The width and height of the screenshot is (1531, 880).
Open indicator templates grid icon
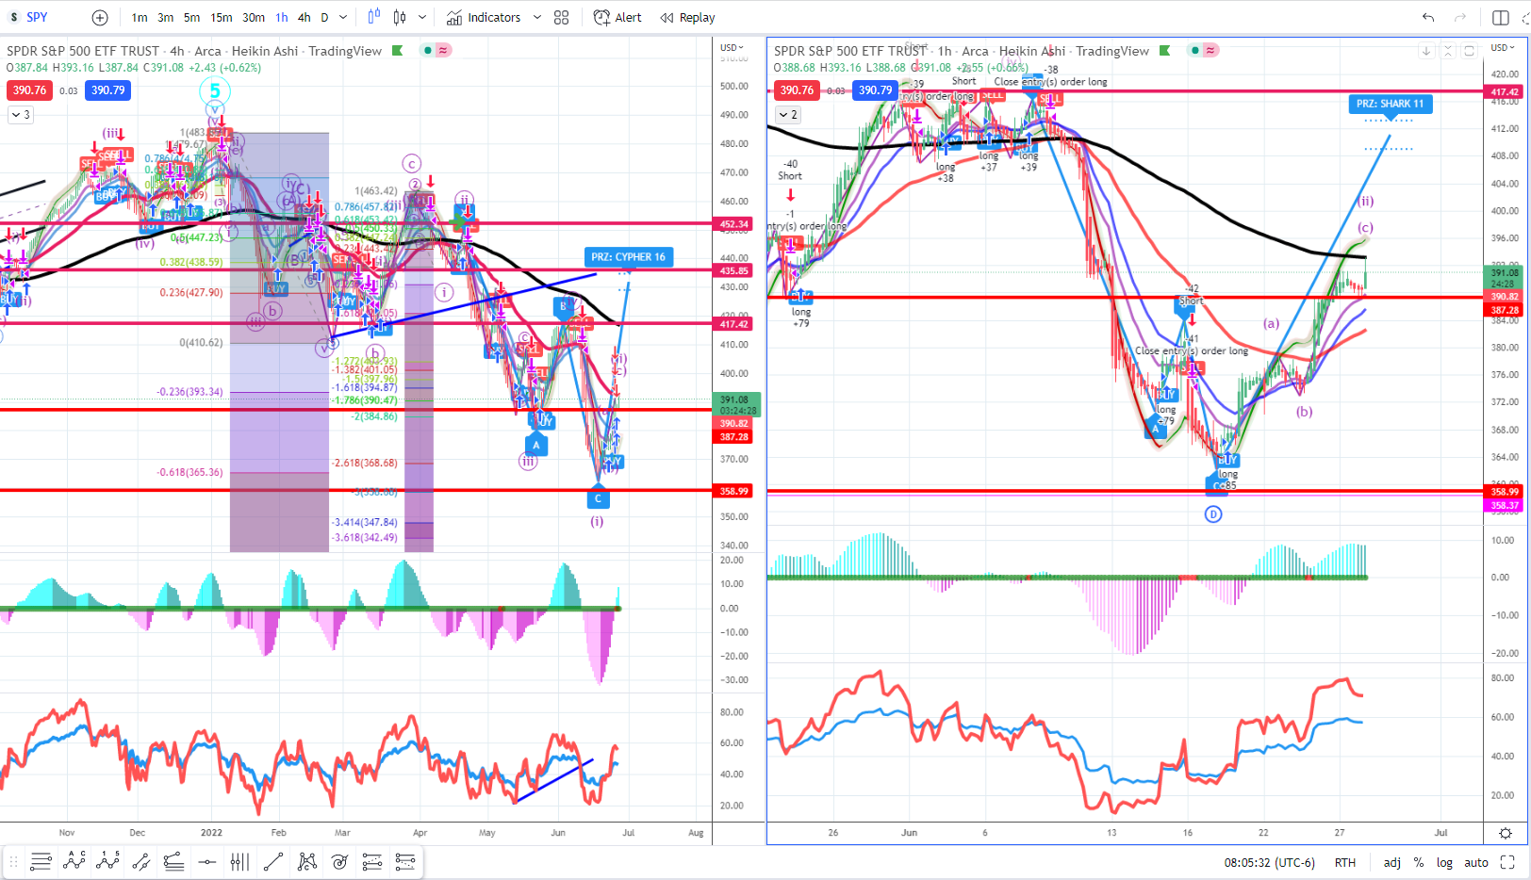point(562,17)
